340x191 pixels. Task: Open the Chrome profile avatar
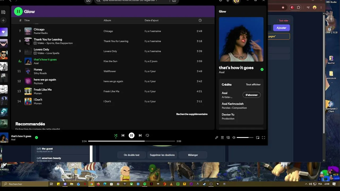(x=314, y=7)
